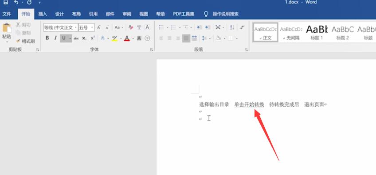Screen dimensions: 376x175
Task: Switch to the 布局 (Layout) tab
Action: (x=76, y=14)
